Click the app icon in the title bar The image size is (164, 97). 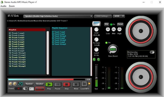click(x=2, y=2)
